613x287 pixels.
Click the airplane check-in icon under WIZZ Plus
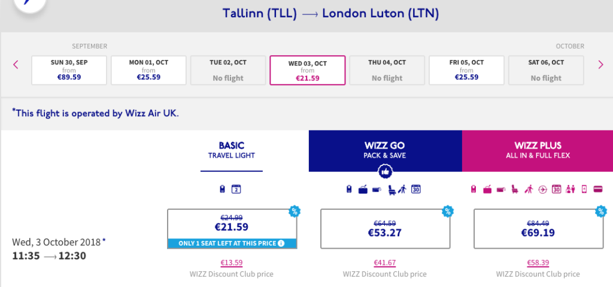click(544, 190)
